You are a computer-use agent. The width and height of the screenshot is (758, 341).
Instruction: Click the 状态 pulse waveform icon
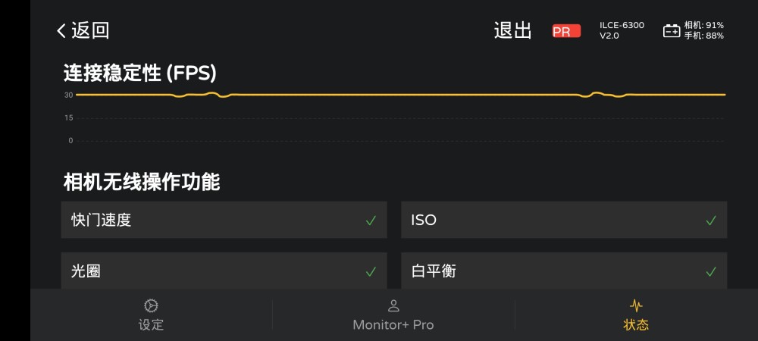(636, 305)
